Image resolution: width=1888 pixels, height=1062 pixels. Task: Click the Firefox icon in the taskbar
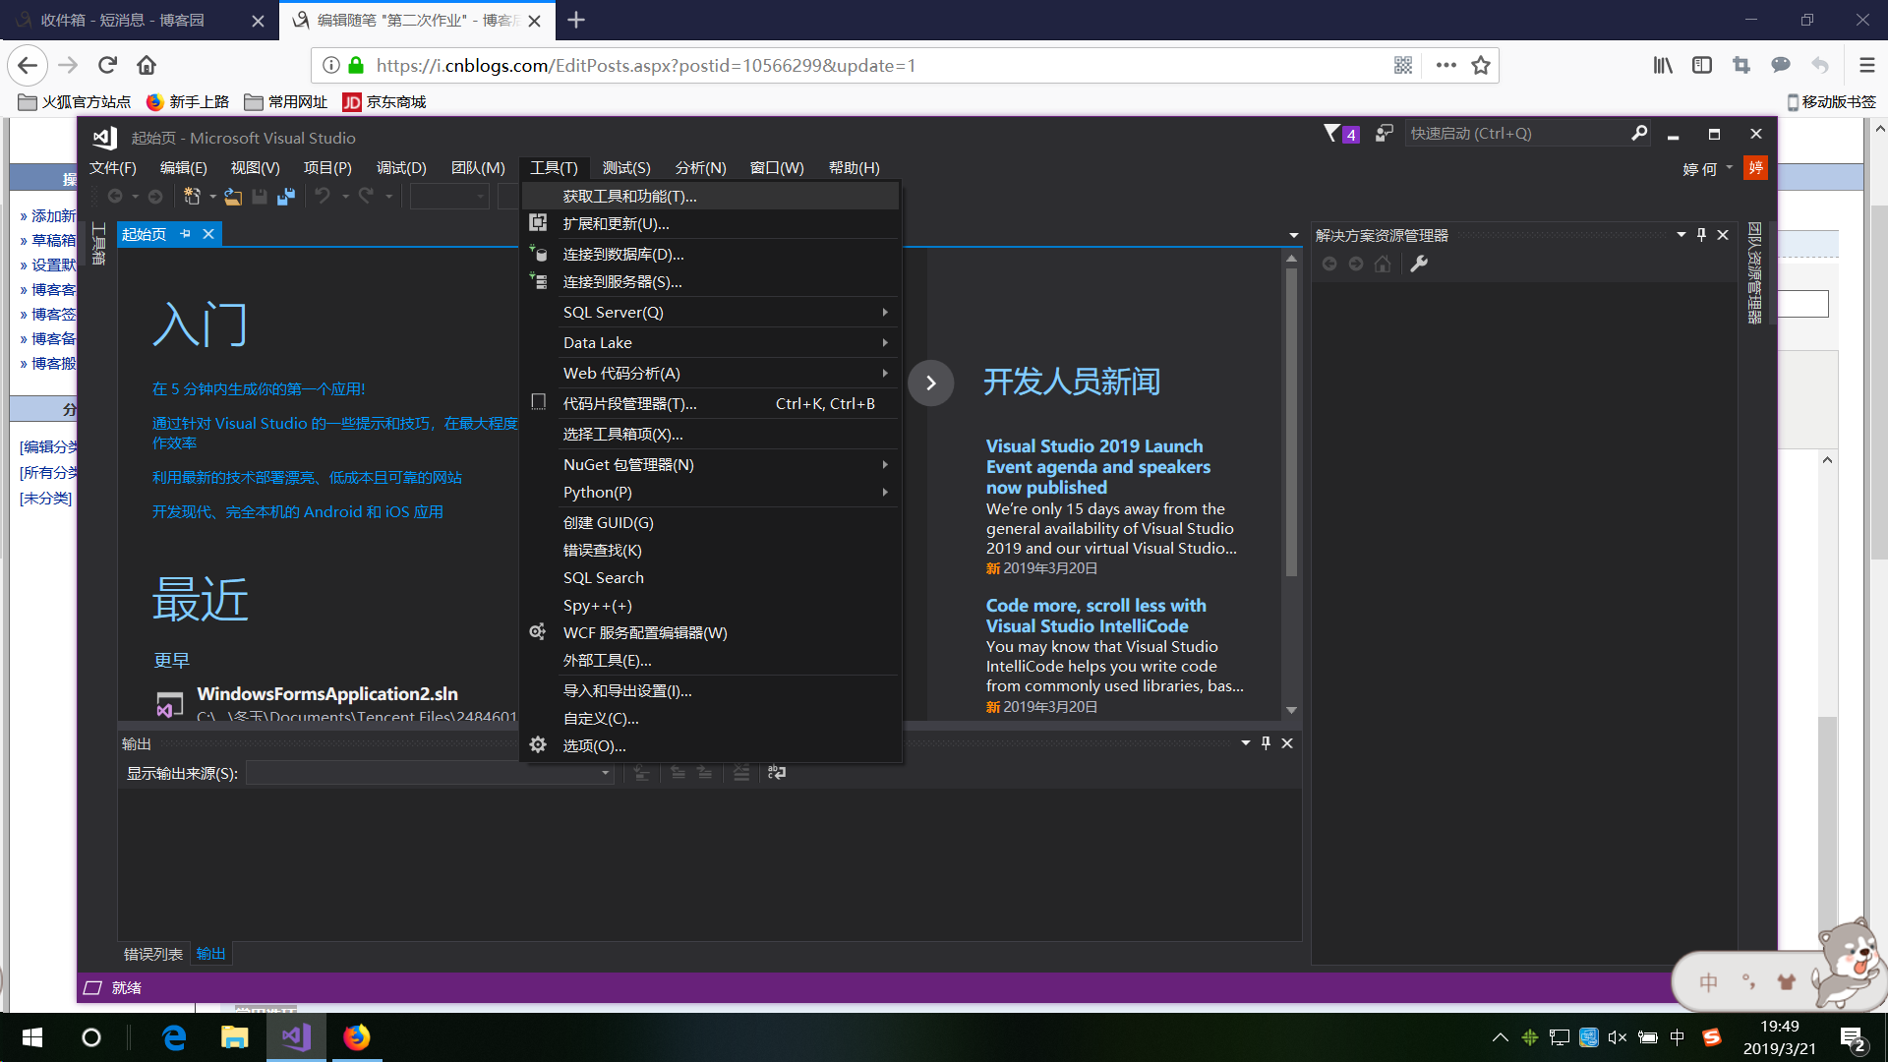coord(356,1037)
